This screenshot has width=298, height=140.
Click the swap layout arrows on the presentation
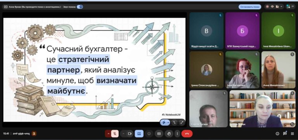tap(175, 123)
